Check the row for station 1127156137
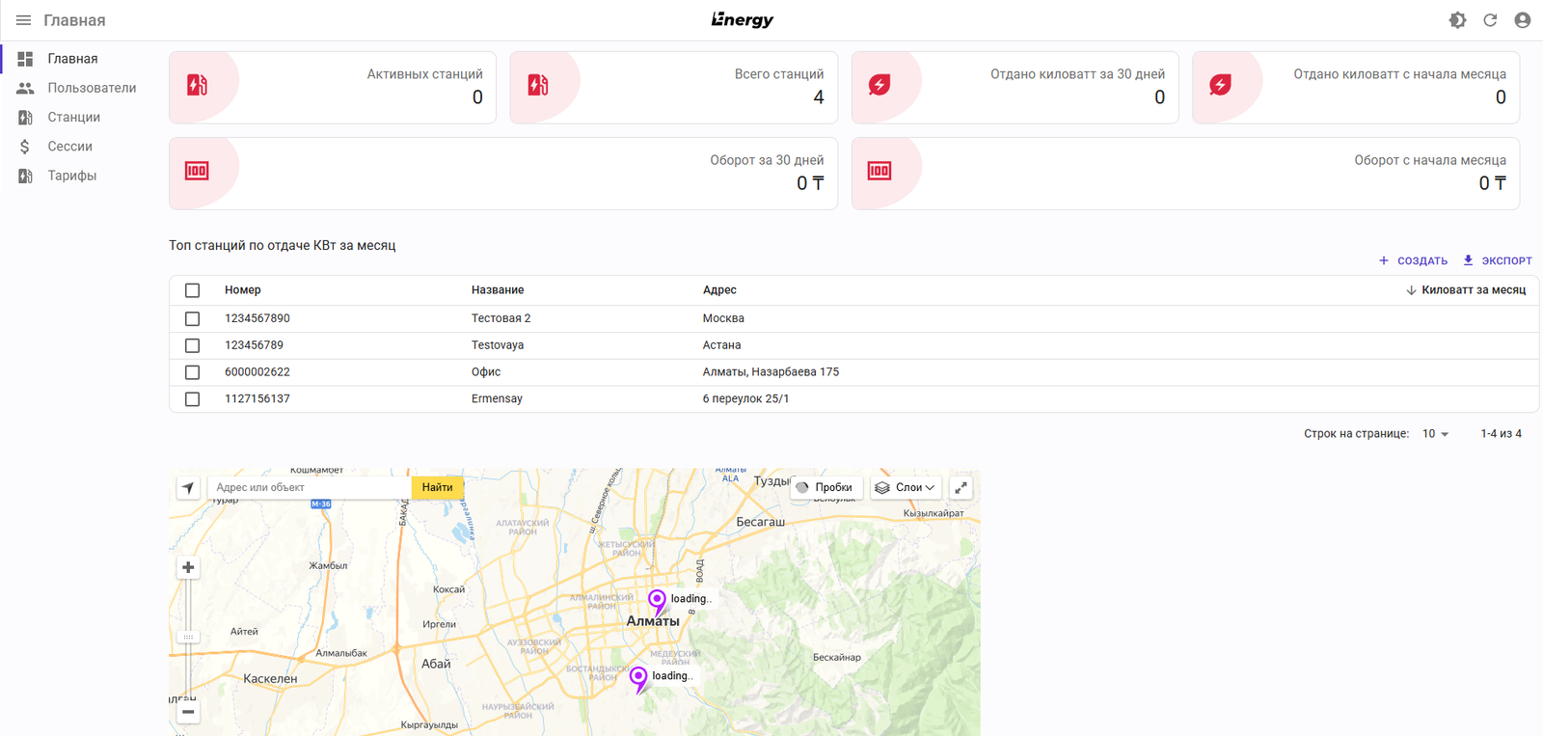The height and width of the screenshot is (736, 1543). [193, 399]
